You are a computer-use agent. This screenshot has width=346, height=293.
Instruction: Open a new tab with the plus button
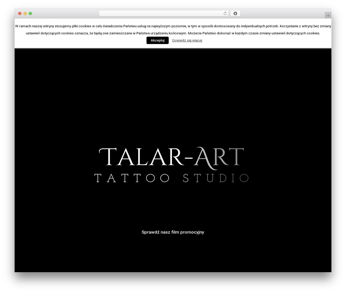click(x=328, y=15)
